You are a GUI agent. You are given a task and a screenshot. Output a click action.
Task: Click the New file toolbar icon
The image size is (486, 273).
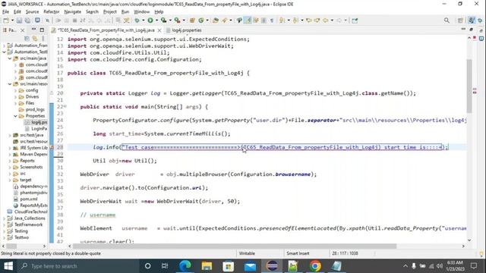(6, 20)
